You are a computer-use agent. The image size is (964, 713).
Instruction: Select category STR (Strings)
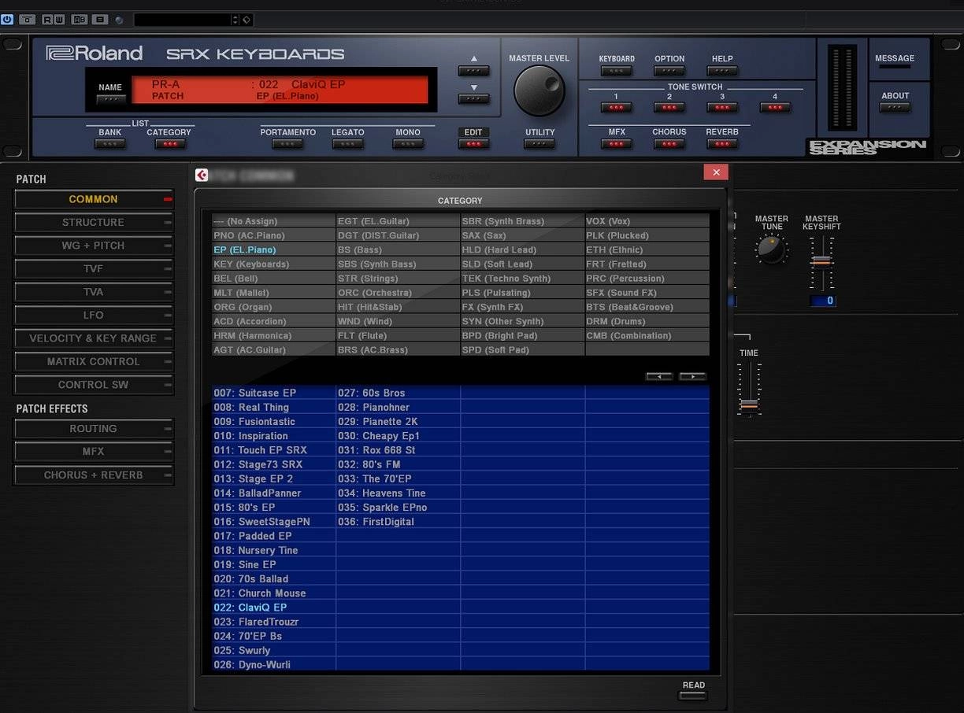click(399, 279)
